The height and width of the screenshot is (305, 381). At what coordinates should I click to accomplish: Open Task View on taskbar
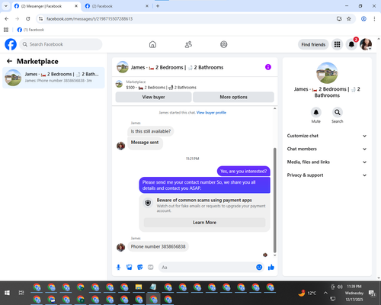click(21, 293)
